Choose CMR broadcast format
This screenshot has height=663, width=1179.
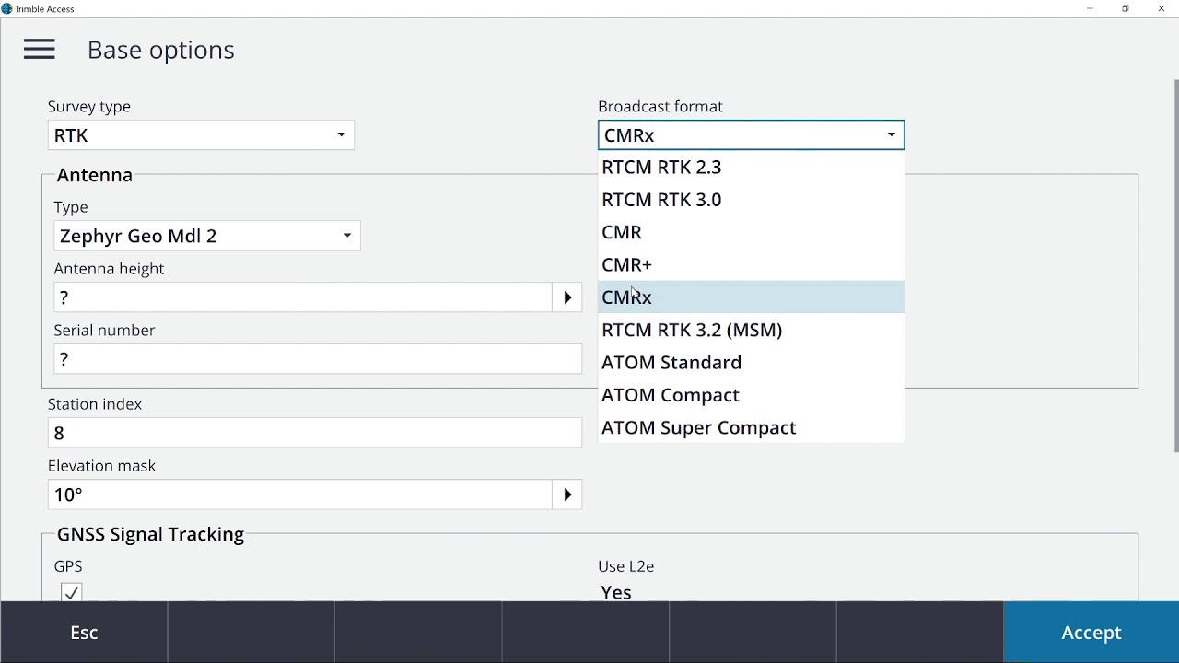pyautogui.click(x=752, y=232)
